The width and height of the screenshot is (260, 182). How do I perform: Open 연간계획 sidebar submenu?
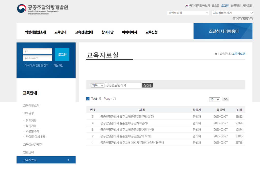coord(31,120)
